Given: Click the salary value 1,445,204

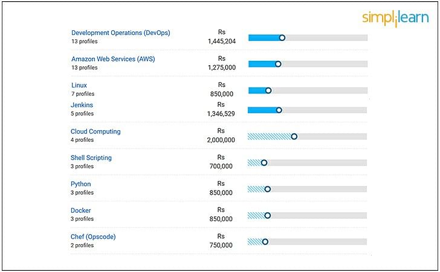Looking at the screenshot, I should pyautogui.click(x=222, y=42).
